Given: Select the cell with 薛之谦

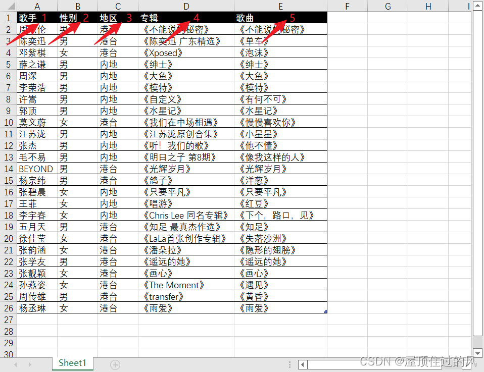Looking at the screenshot, I should (x=37, y=65).
